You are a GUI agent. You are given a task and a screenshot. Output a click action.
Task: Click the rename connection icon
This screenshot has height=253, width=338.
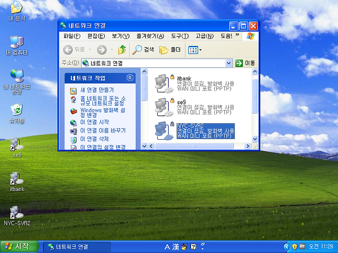pos(73,131)
